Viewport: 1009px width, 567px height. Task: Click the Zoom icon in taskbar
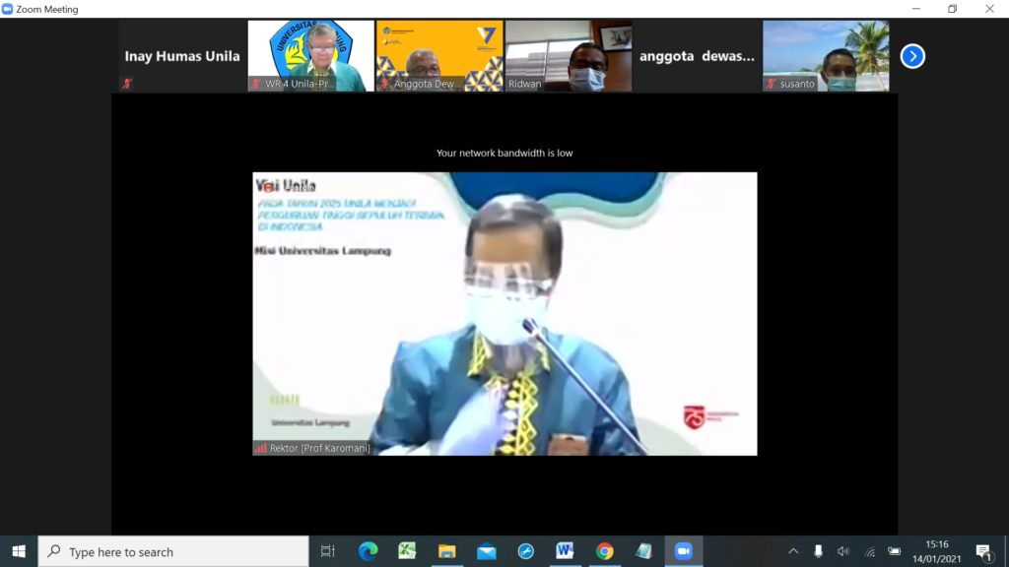tap(683, 551)
